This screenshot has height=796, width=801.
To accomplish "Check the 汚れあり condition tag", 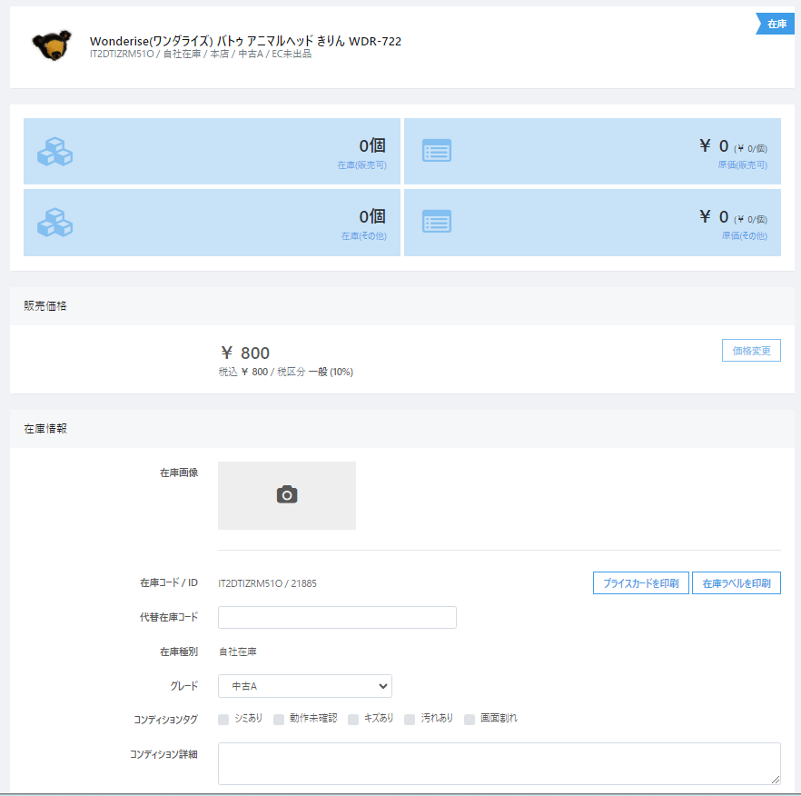I will pyautogui.click(x=410, y=720).
